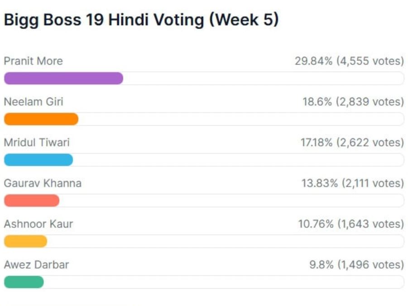Click Gaurav Khanna's red vote bar
The image size is (408, 306).
click(32, 201)
